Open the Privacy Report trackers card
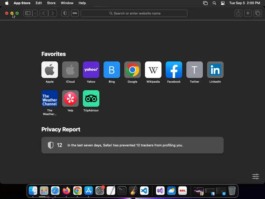This screenshot has width=265, height=199. 132,145
